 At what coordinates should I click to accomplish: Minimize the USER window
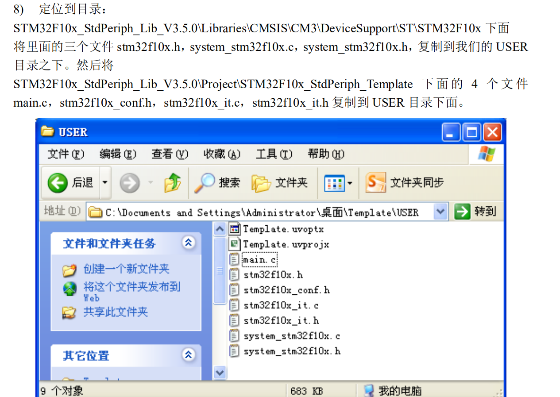[x=451, y=132]
